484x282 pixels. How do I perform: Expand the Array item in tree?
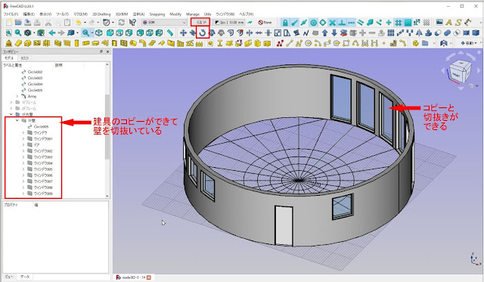(17, 96)
